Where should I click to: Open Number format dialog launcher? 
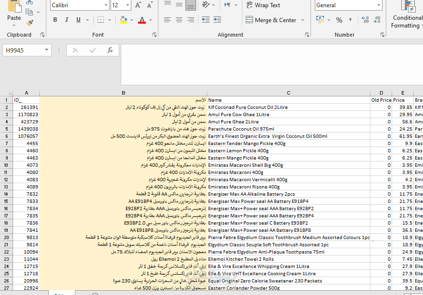point(382,35)
